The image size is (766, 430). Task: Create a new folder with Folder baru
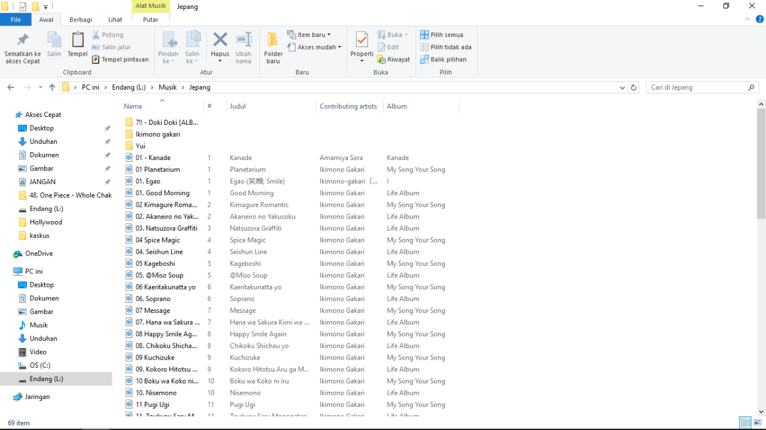coord(273,48)
